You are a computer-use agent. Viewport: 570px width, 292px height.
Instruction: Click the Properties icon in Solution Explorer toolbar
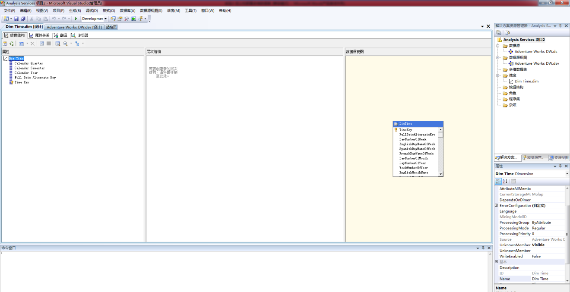pos(500,32)
